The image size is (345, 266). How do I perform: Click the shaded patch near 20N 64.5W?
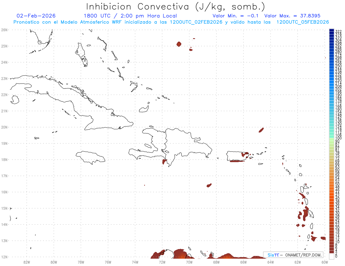pos(261,130)
